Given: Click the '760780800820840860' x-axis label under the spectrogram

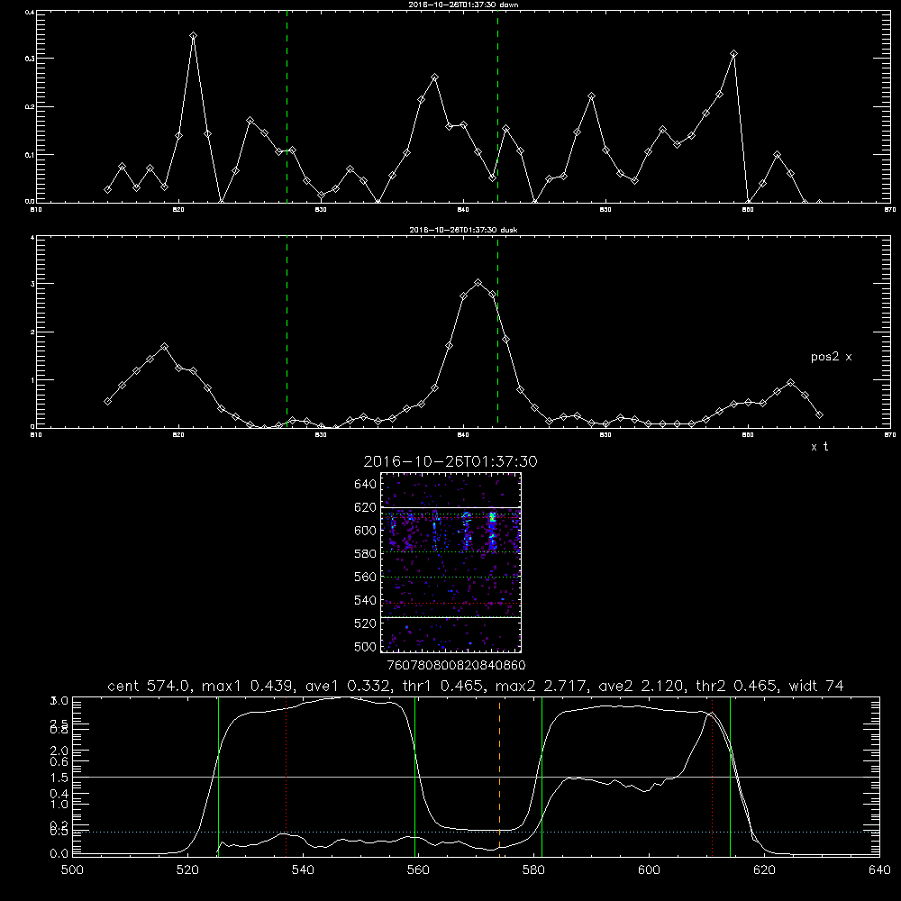Looking at the screenshot, I should coord(457,666).
